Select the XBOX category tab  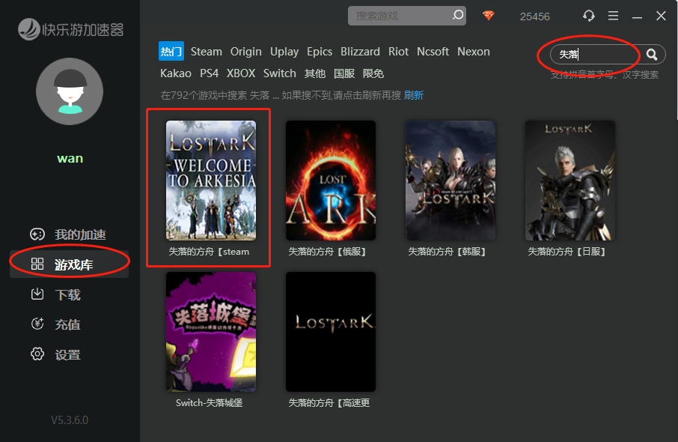click(x=241, y=73)
